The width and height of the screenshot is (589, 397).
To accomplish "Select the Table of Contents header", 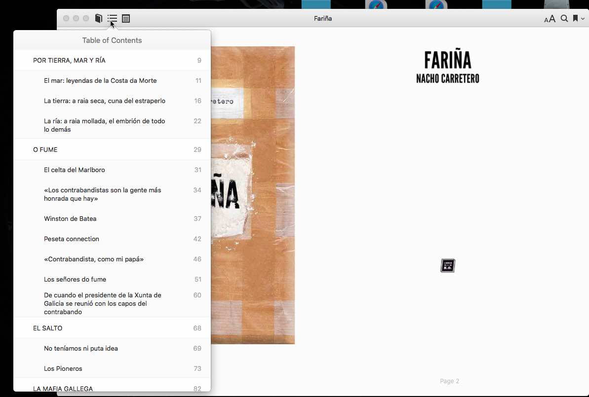I will pyautogui.click(x=112, y=40).
